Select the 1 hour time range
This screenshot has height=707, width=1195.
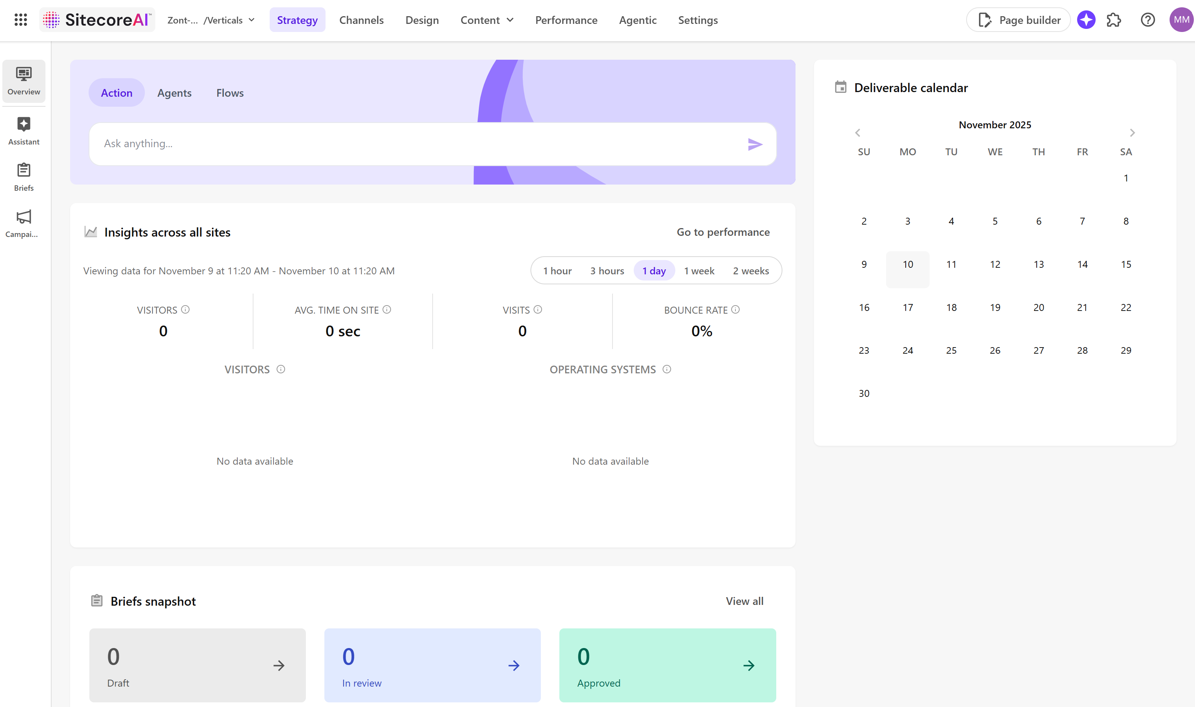pyautogui.click(x=557, y=270)
